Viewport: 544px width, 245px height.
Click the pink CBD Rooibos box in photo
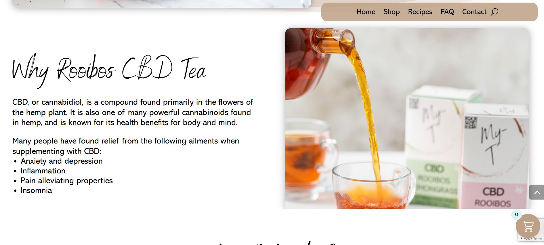point(494,156)
